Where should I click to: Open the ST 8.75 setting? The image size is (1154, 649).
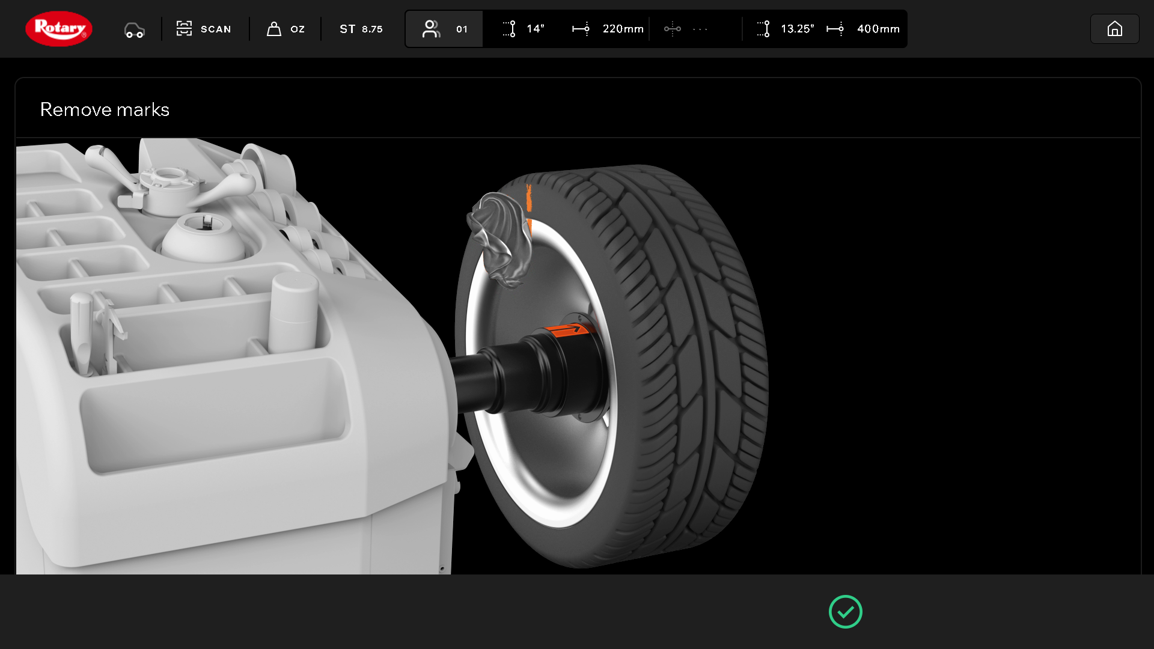(x=361, y=29)
